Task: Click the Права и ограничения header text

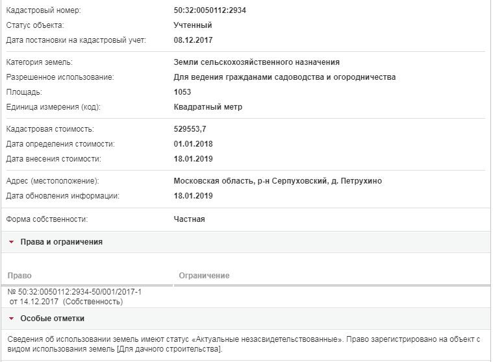Action: pos(62,242)
